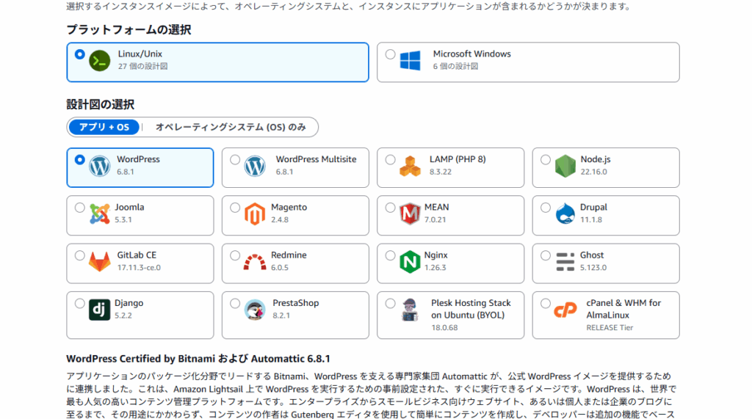Click the Ghost version '5.123.0' text
Viewport: 752px width, 419px height.
593,268
